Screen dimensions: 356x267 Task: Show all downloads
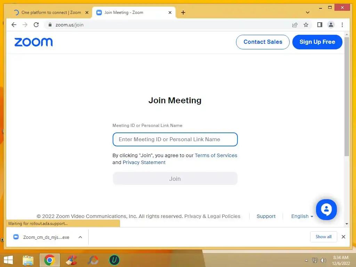pyautogui.click(x=324, y=237)
